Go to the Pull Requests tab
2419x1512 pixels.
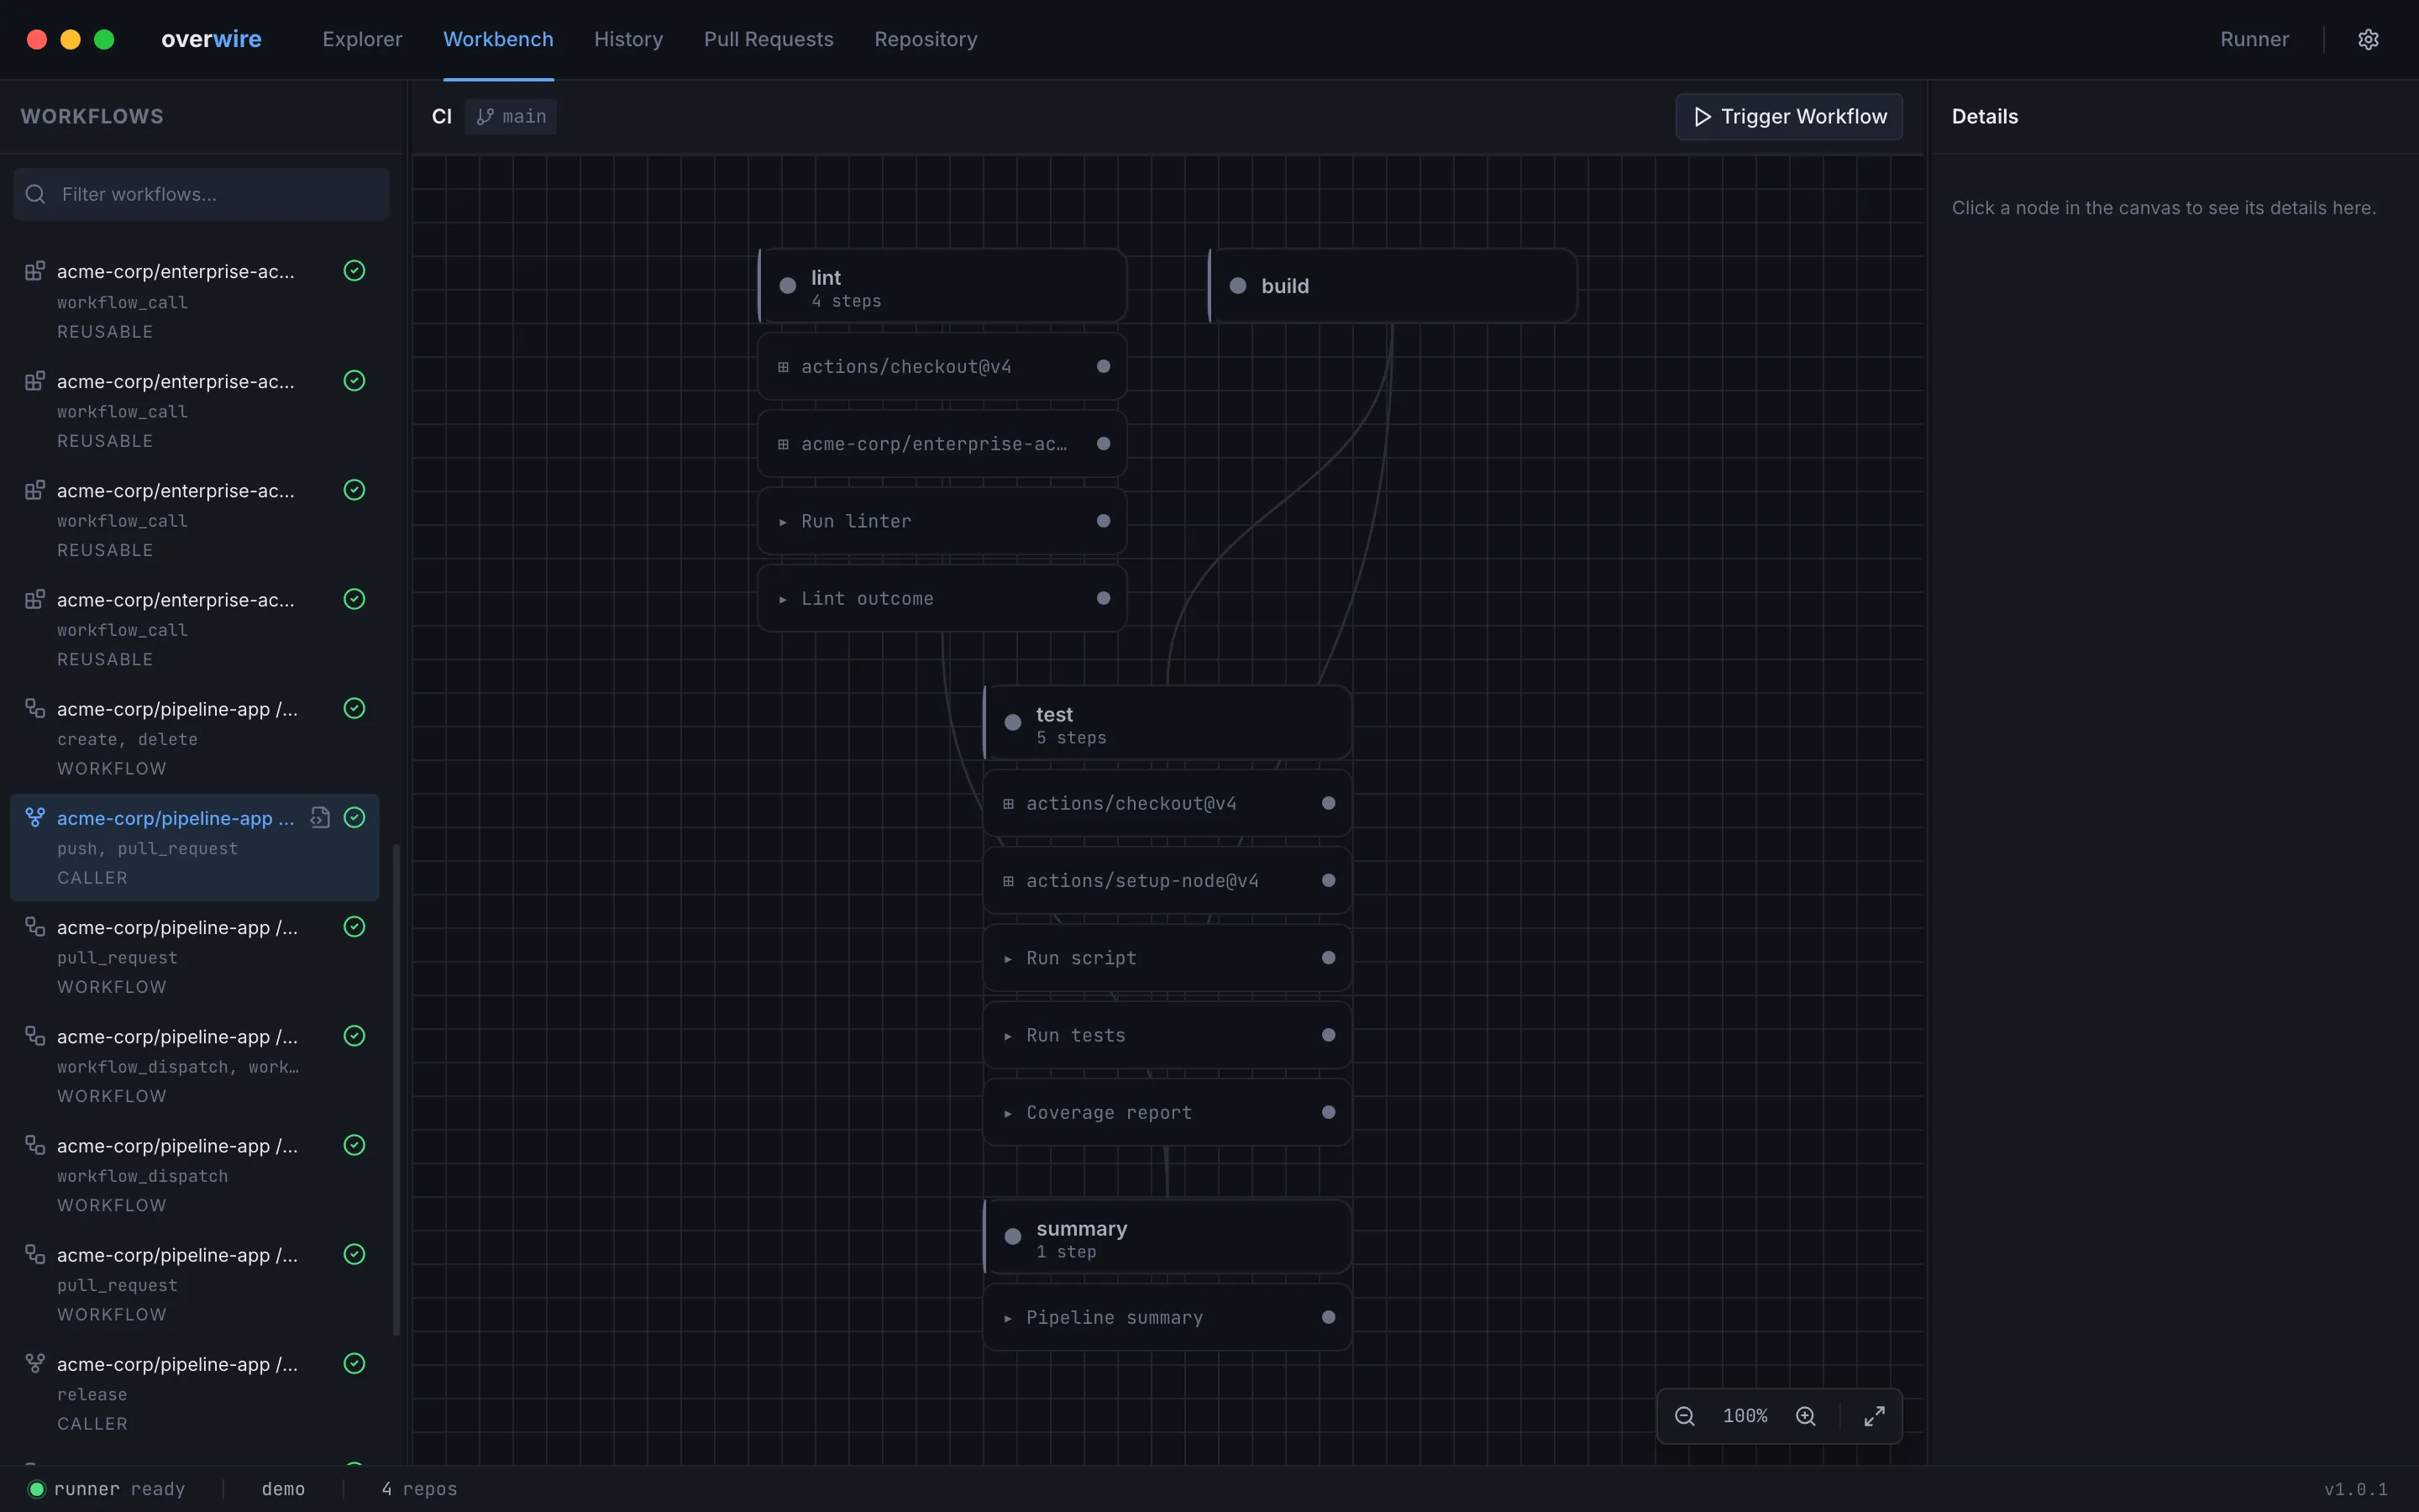(x=768, y=39)
